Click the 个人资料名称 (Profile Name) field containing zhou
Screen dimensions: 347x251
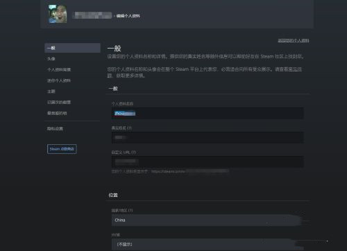(x=208, y=113)
